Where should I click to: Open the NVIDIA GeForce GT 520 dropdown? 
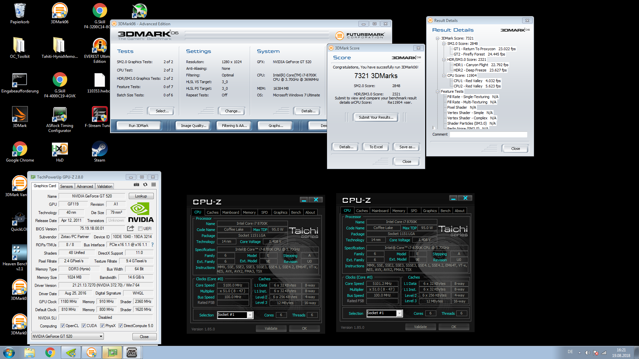click(68, 336)
